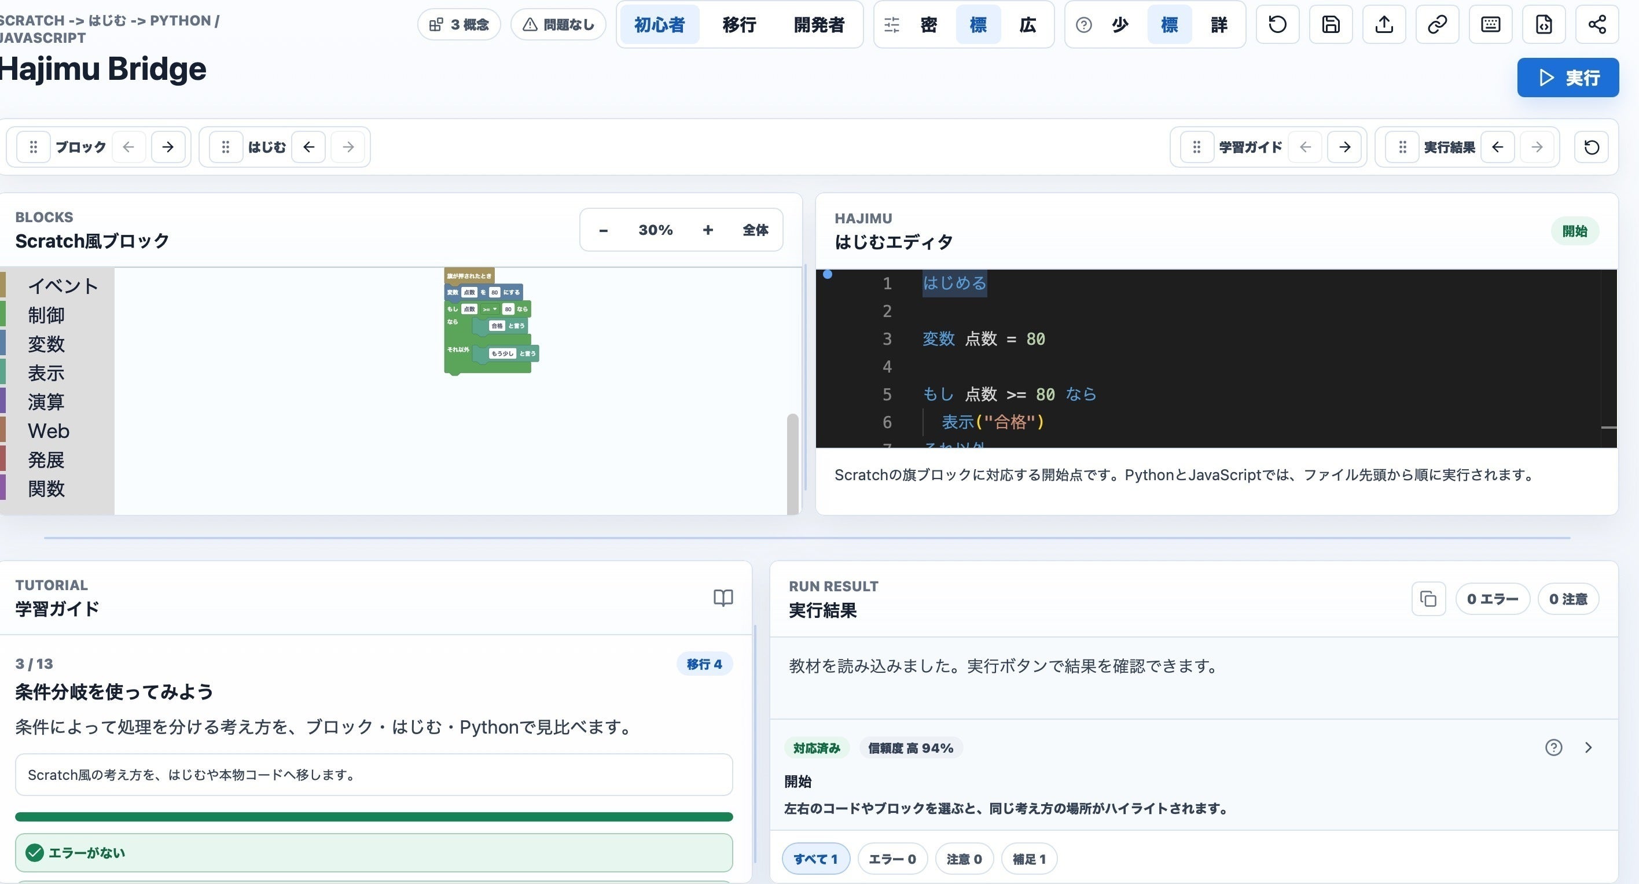This screenshot has height=884, width=1639.
Task: Fit blocks with 全体 button
Action: [755, 230]
